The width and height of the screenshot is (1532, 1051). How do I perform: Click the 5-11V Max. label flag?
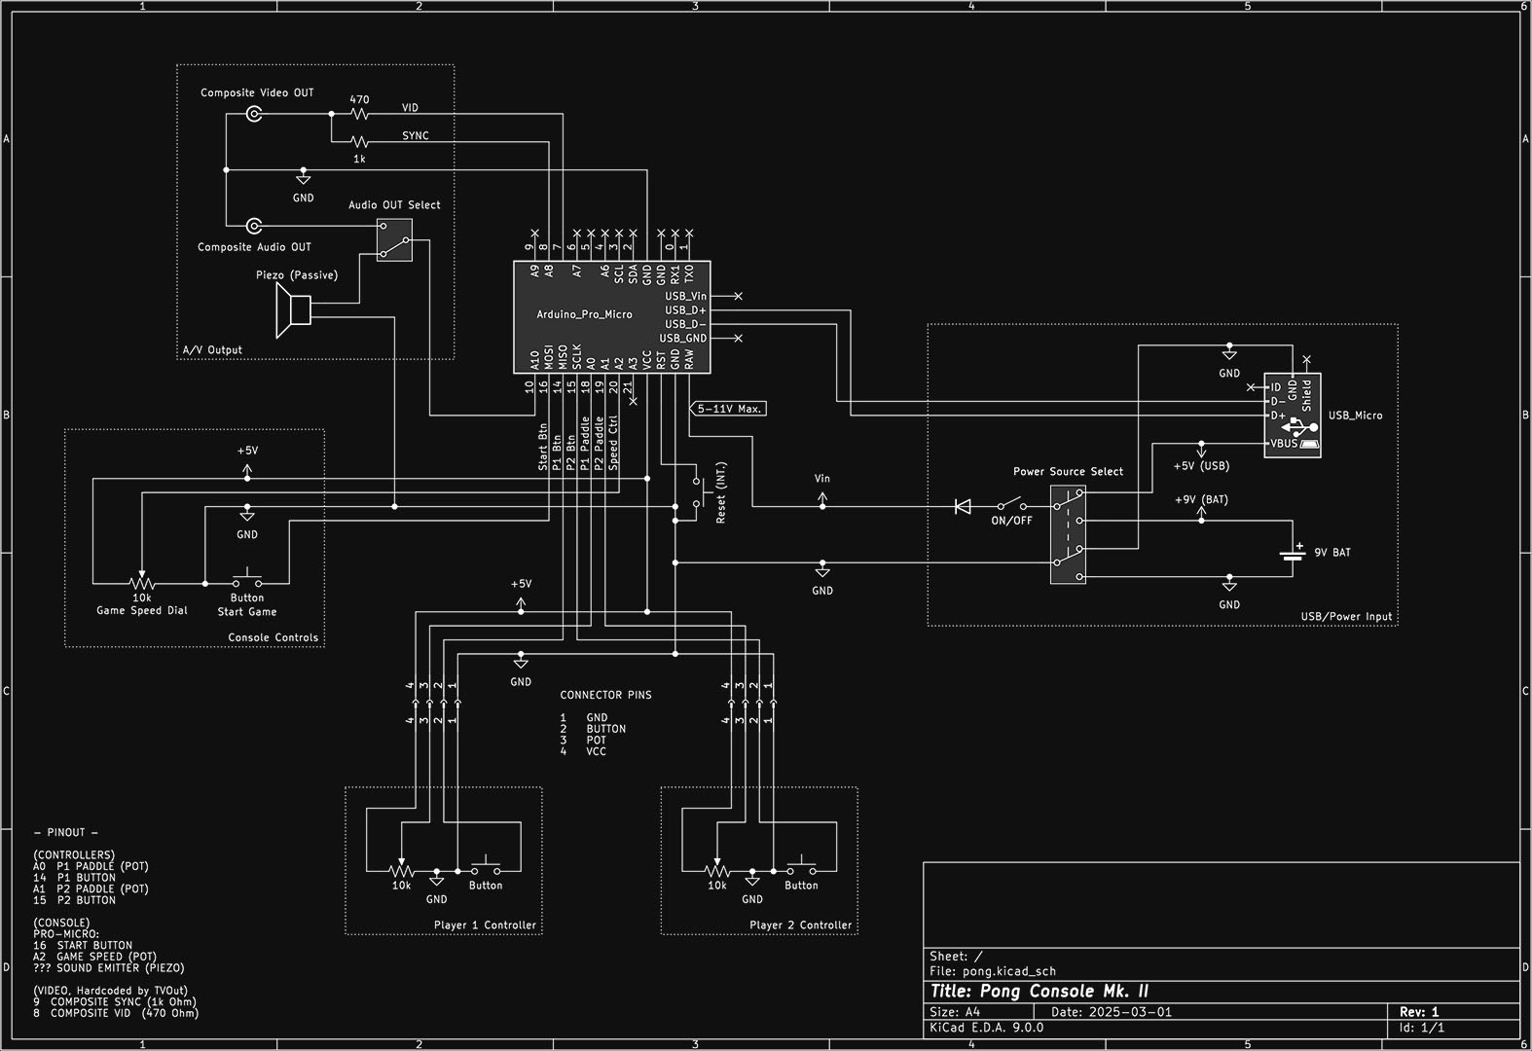pos(727,409)
